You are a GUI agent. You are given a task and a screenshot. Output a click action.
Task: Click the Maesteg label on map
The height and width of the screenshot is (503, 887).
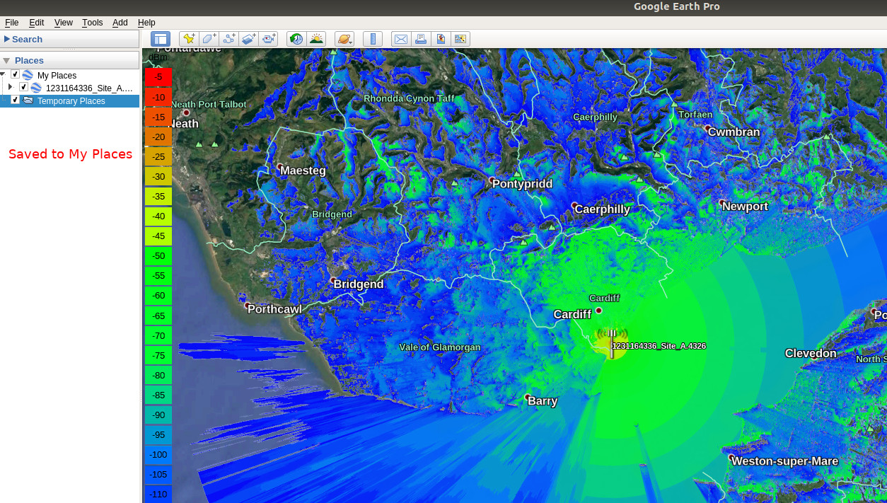(303, 170)
